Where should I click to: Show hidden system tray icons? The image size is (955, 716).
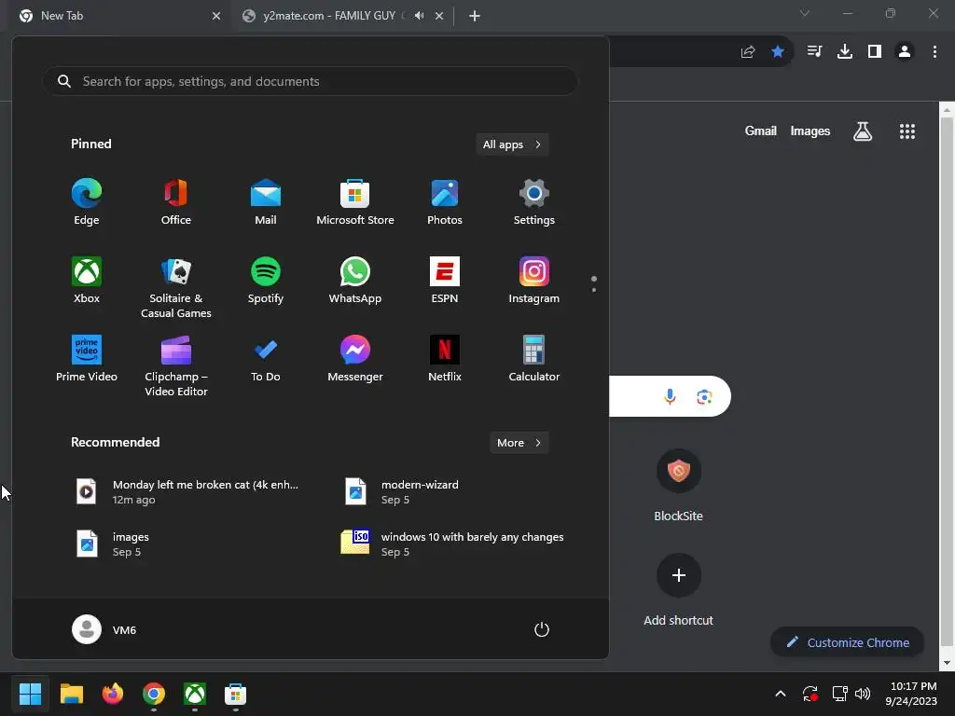coord(781,694)
